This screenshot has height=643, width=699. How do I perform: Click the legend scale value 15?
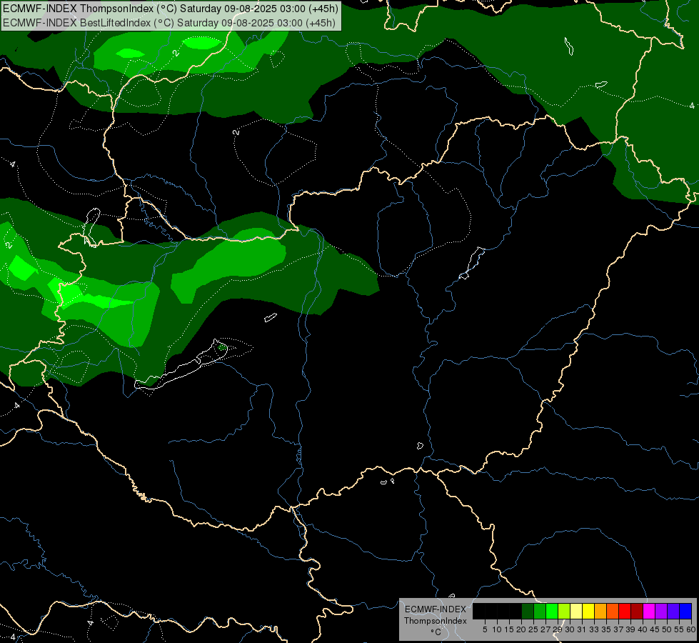click(x=509, y=629)
